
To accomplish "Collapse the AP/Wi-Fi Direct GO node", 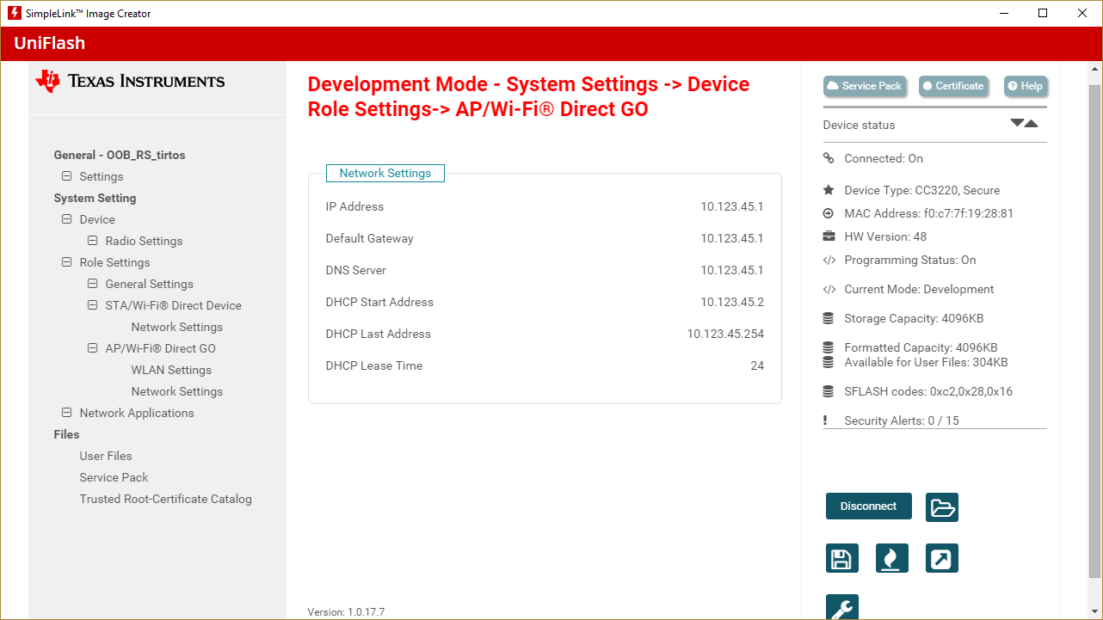I will [92, 348].
